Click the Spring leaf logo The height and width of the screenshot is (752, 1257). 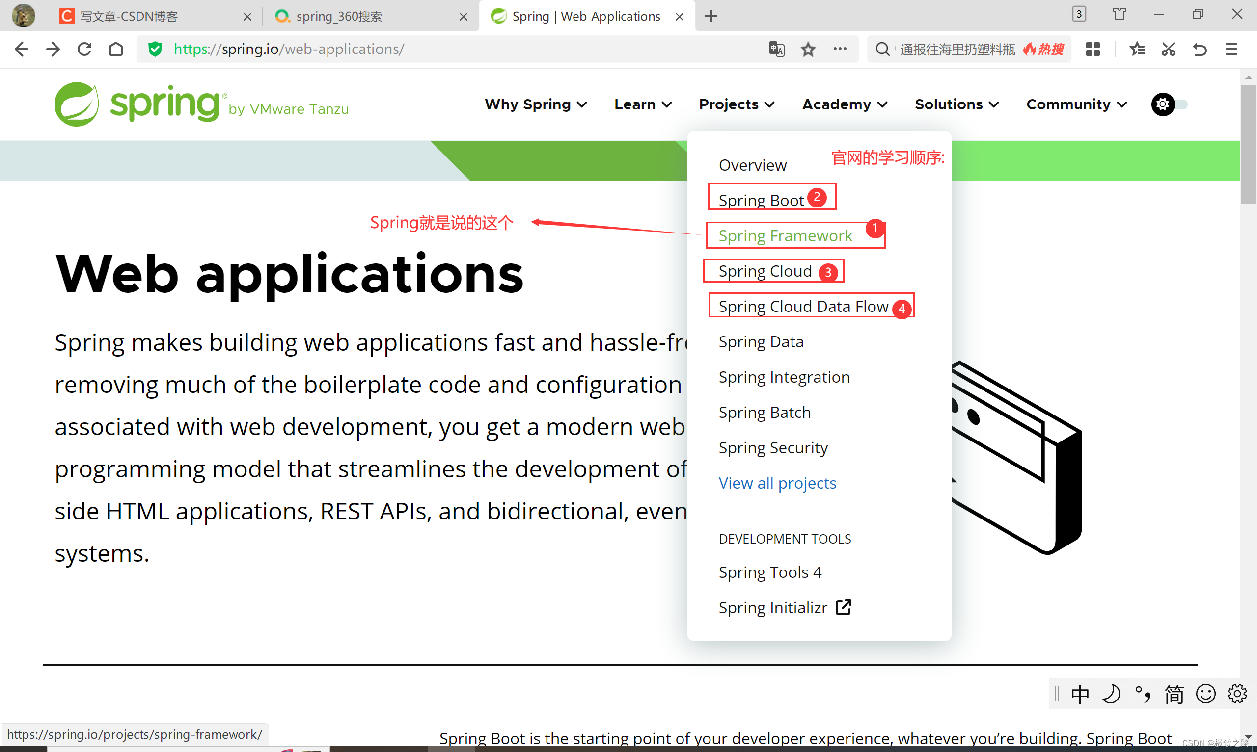click(77, 104)
